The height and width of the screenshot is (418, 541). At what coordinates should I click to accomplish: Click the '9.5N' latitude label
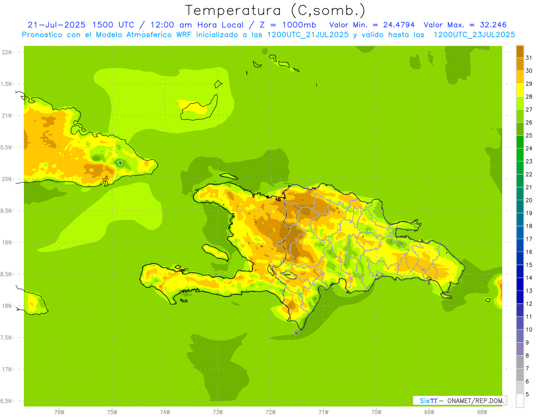click(x=6, y=211)
